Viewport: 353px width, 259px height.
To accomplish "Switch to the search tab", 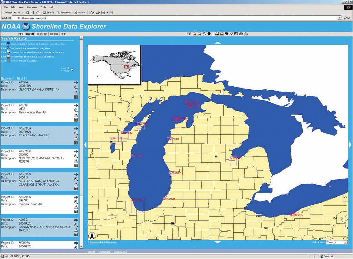I will pos(30,34).
